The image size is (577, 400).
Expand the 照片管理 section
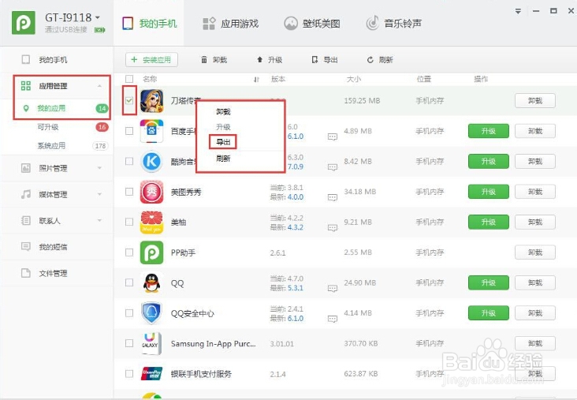click(100, 168)
